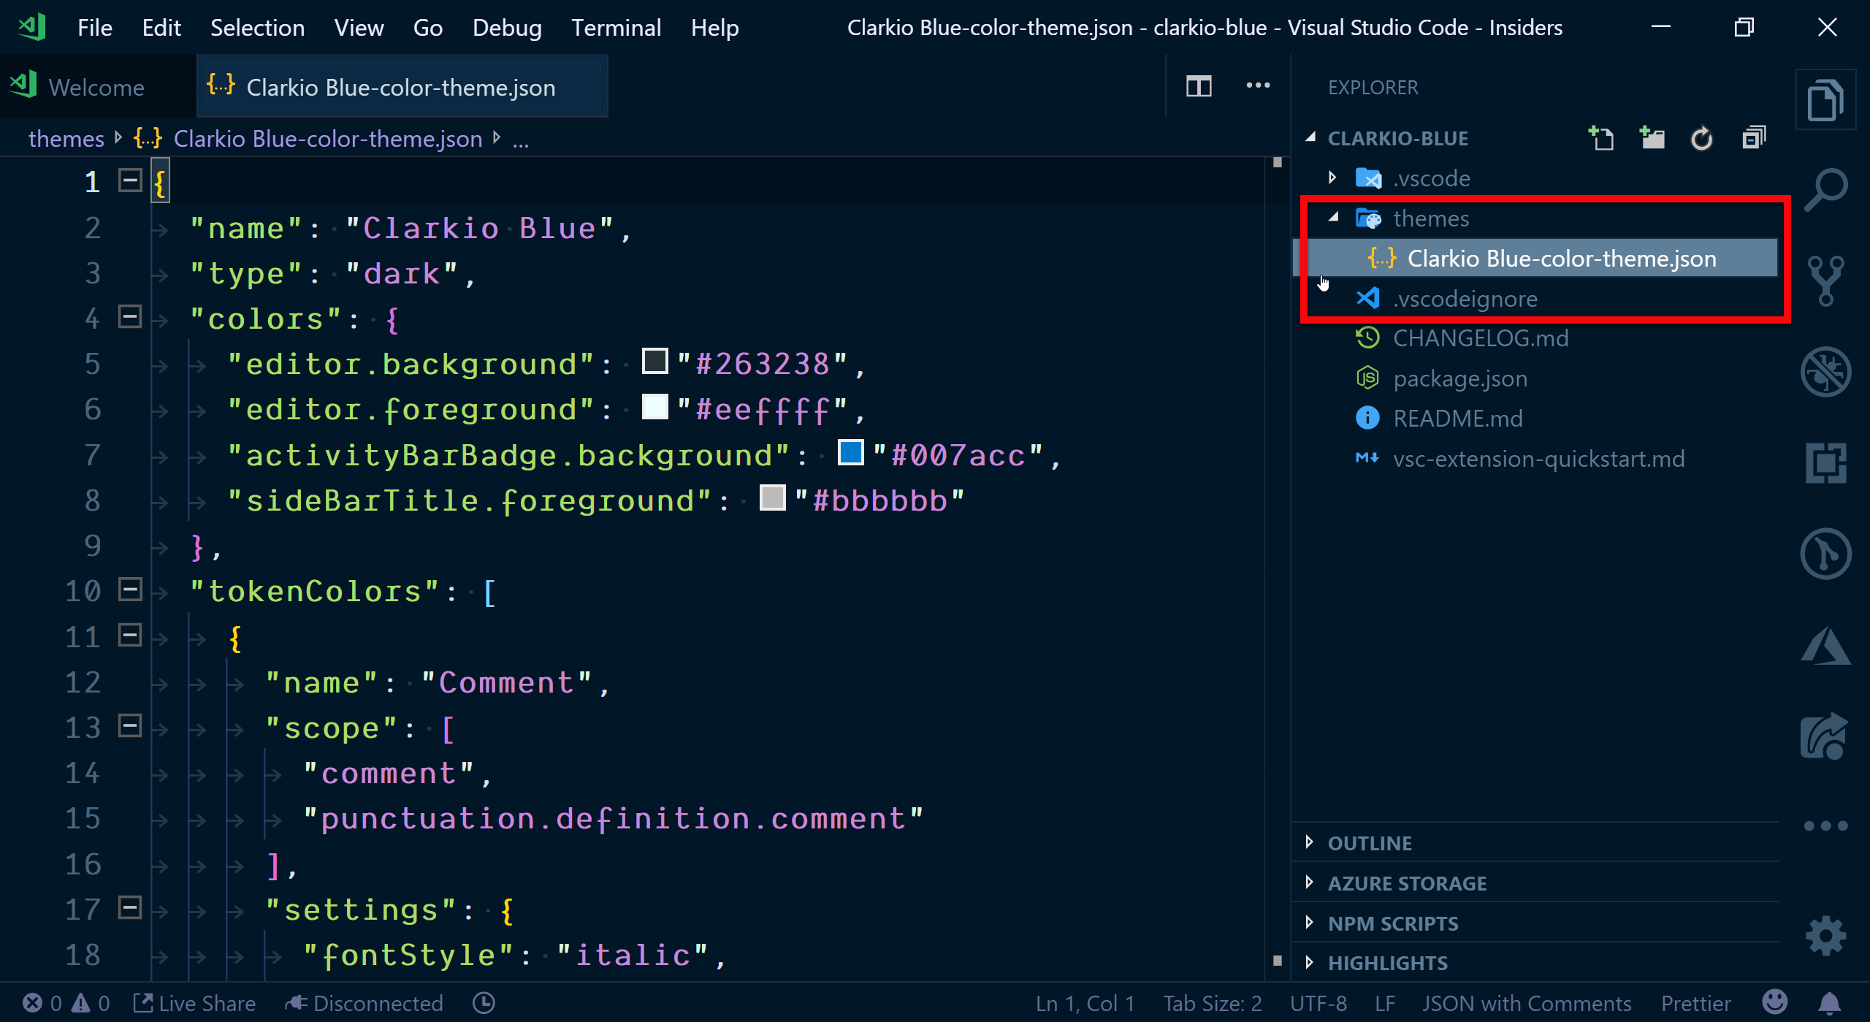Refresh the Explorer file tree
This screenshot has height=1022, width=1870.
tap(1702, 138)
